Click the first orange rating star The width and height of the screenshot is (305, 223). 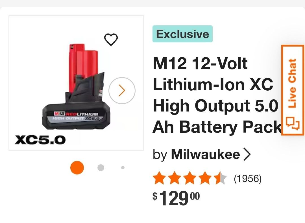coord(160,178)
